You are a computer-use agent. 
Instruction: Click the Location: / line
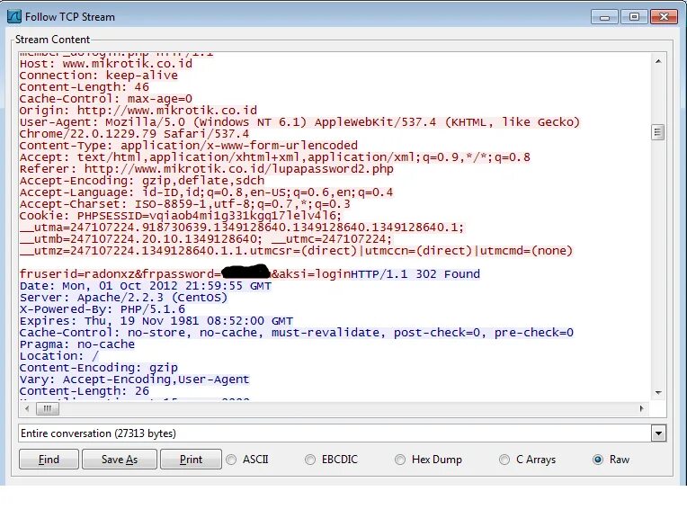click(59, 356)
